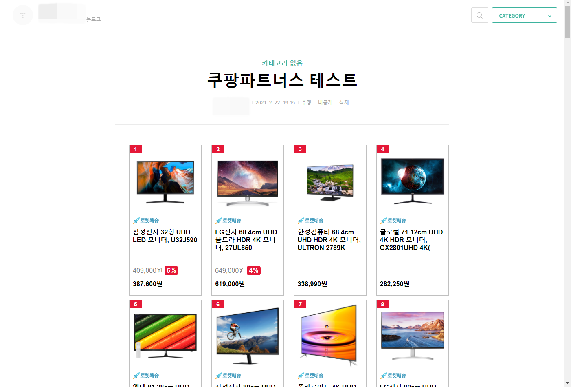Click the 비공개 private link

tap(325, 102)
